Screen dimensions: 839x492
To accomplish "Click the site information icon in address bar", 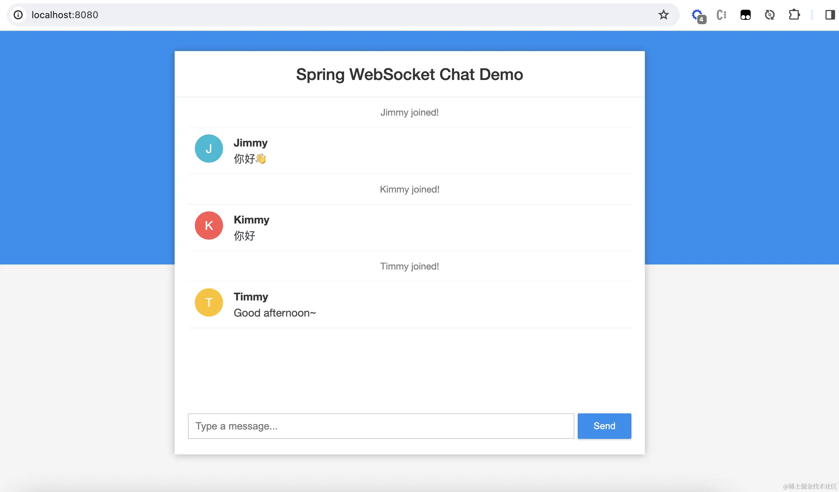I will pos(18,15).
